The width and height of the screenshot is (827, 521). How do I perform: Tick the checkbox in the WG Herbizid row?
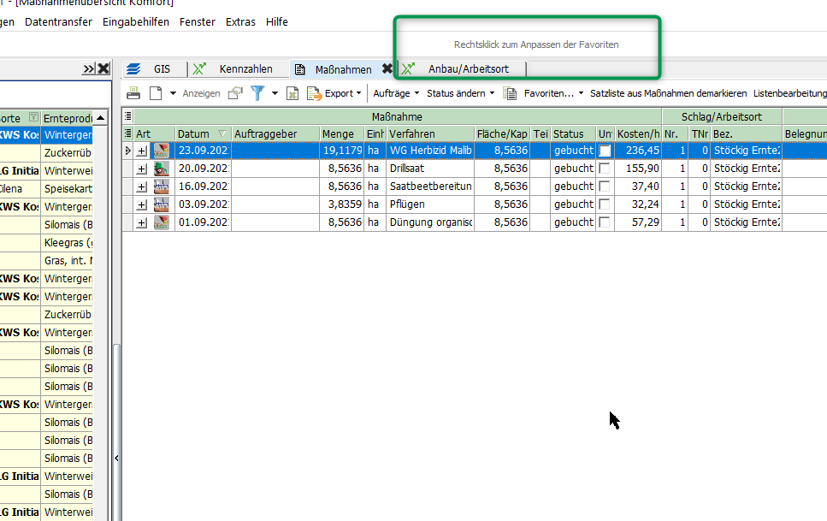point(605,151)
